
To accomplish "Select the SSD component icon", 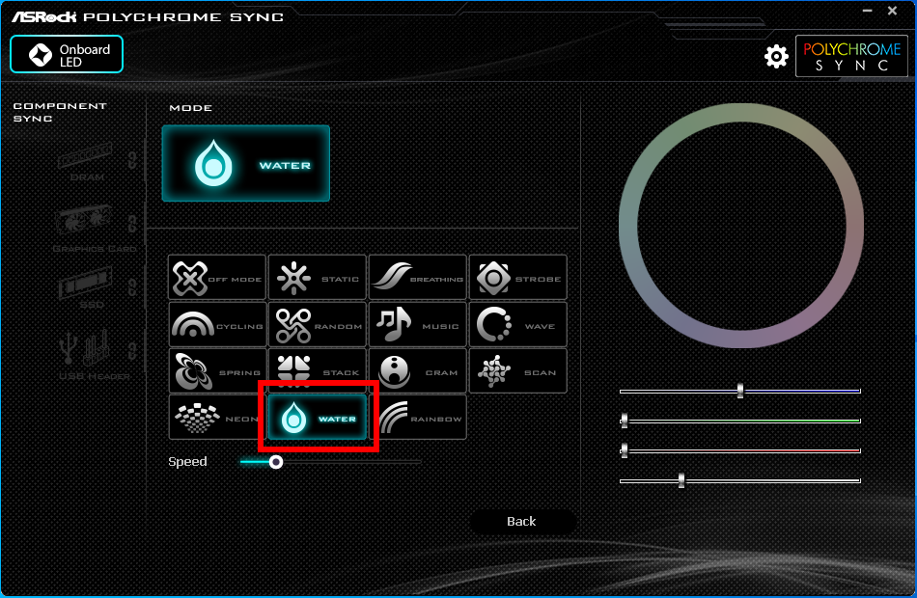I will 85,283.
